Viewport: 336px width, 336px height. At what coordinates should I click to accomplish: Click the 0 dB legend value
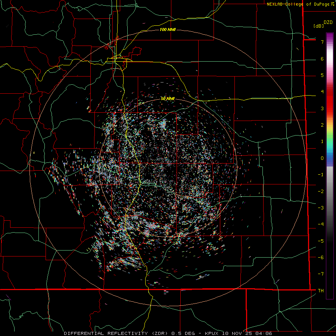[x=322, y=158]
